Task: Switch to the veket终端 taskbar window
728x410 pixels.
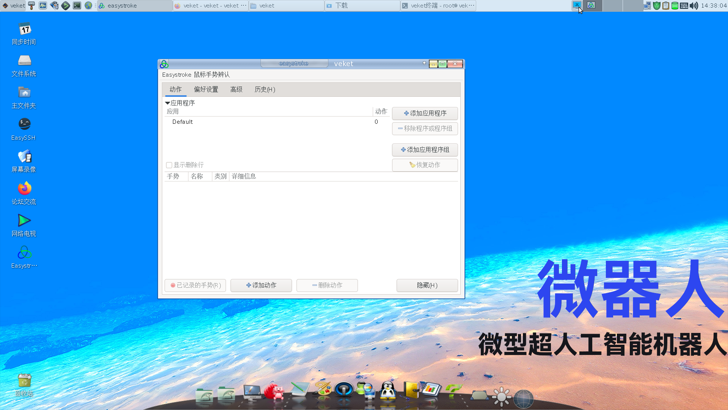Action: tap(438, 5)
